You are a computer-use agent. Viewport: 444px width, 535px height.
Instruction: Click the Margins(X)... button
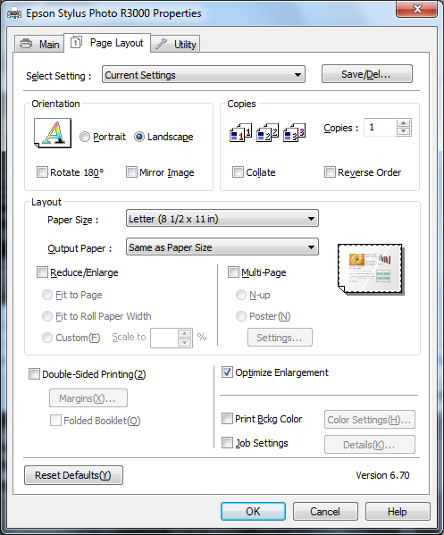(88, 397)
